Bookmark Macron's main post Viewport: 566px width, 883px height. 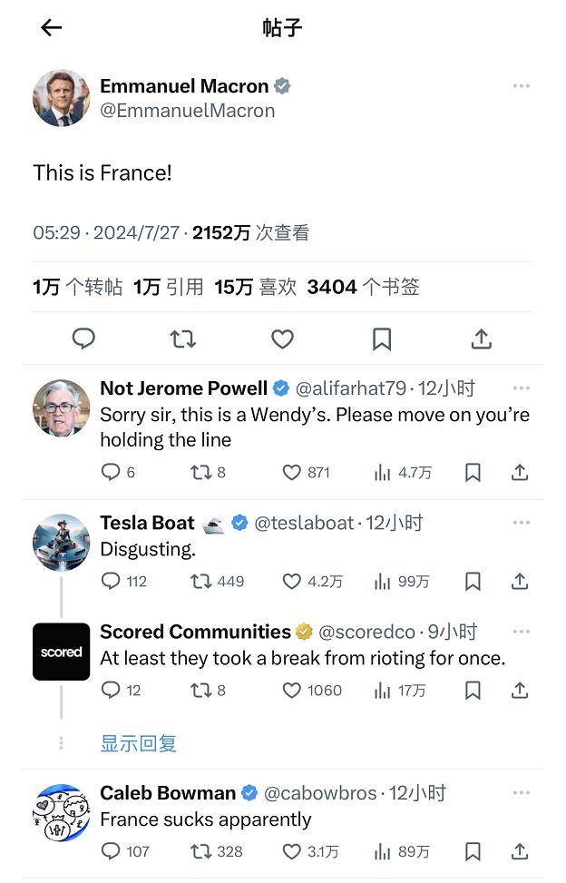coord(382,338)
